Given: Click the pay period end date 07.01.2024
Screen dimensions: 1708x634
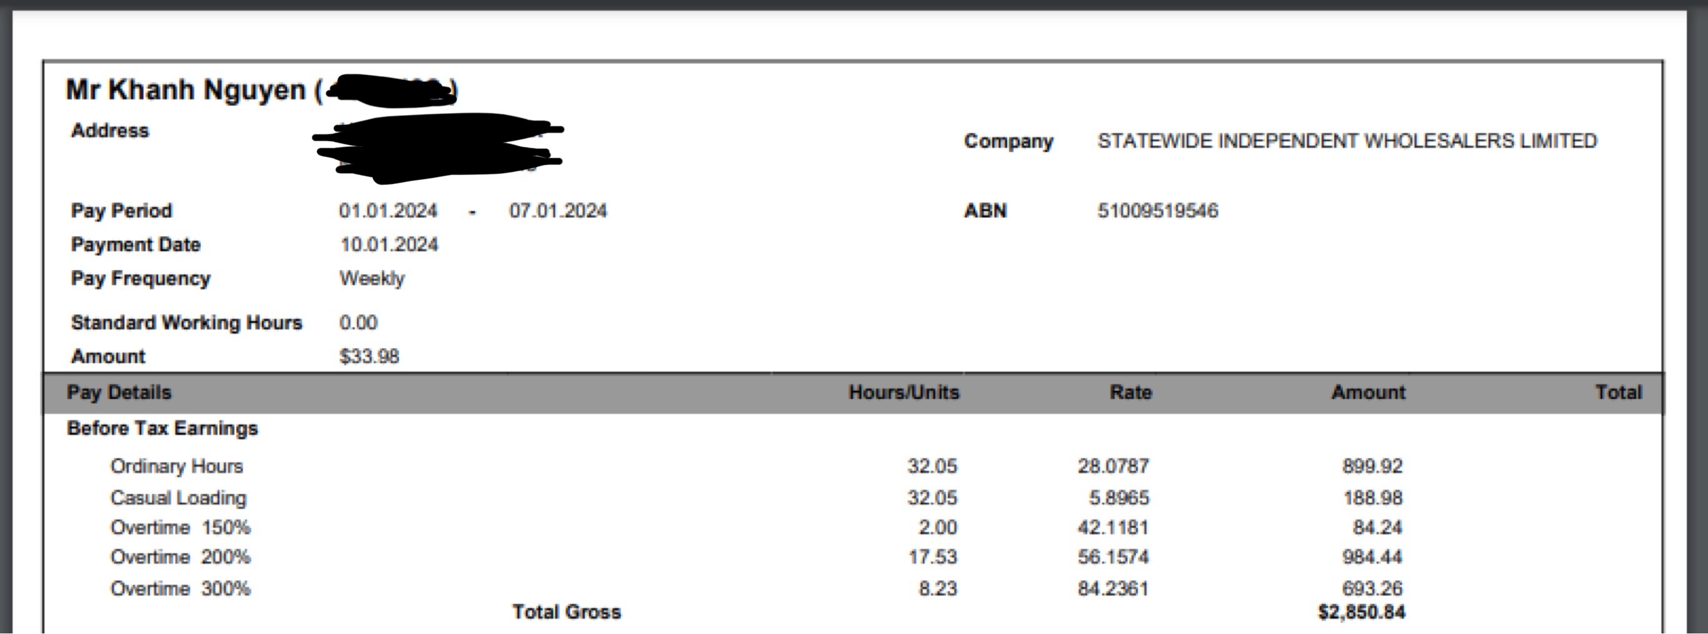Looking at the screenshot, I should click(x=558, y=211).
